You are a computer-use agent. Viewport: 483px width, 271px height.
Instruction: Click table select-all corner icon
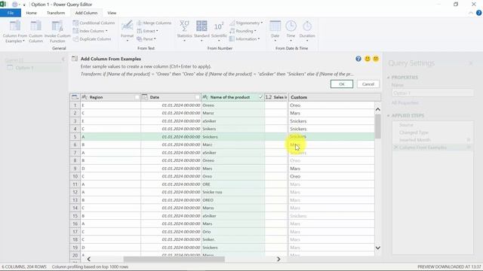(75, 97)
